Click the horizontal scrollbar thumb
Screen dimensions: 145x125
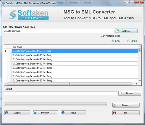[69, 84]
